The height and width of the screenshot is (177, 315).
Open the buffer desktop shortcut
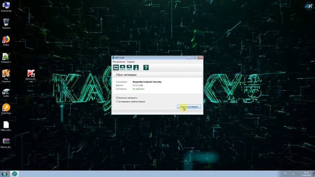6,93
